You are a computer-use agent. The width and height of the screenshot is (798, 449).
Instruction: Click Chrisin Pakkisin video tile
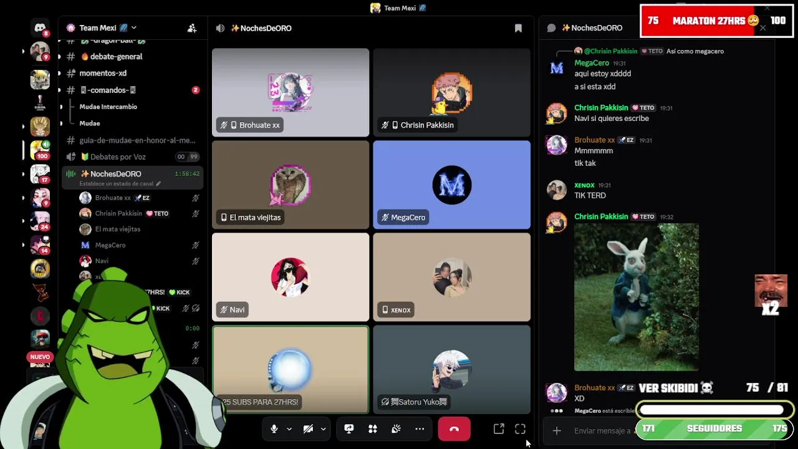(451, 92)
